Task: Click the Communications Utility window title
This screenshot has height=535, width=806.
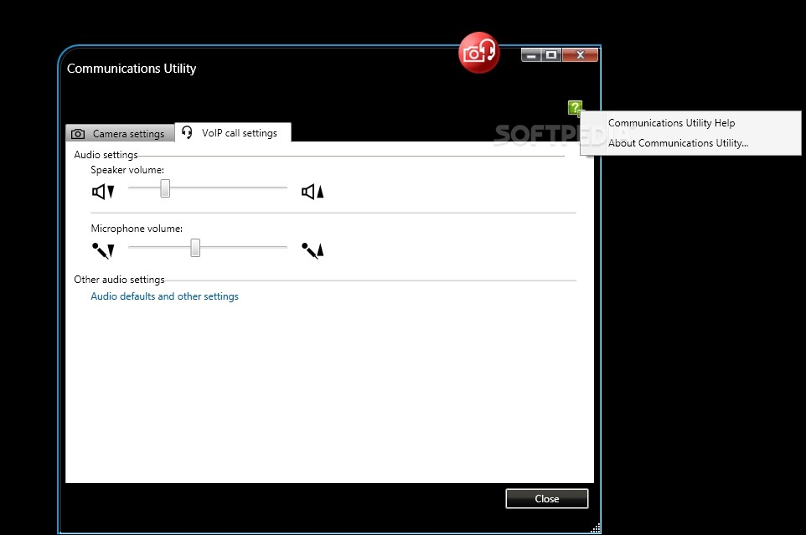Action: 132,69
